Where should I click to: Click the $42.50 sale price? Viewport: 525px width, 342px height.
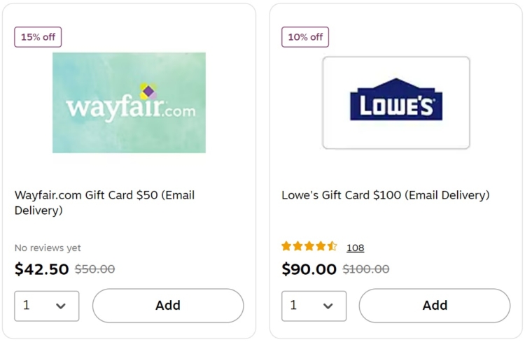[41, 269]
